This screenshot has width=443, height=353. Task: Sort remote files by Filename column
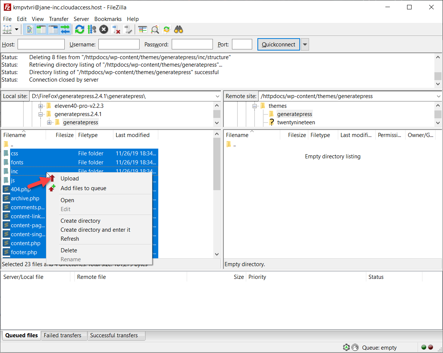coord(252,135)
